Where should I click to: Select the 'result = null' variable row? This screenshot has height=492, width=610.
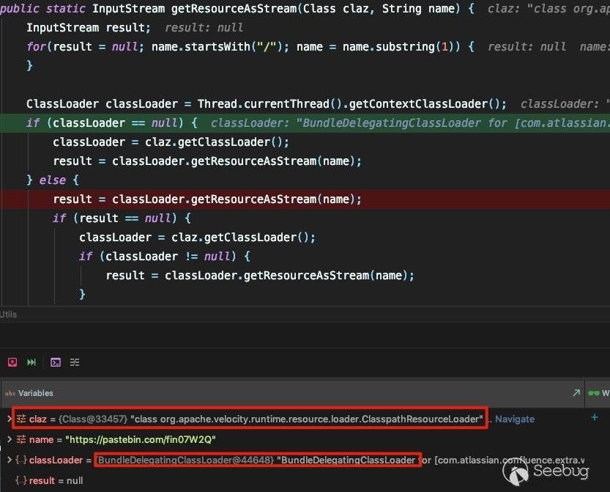(x=291, y=481)
